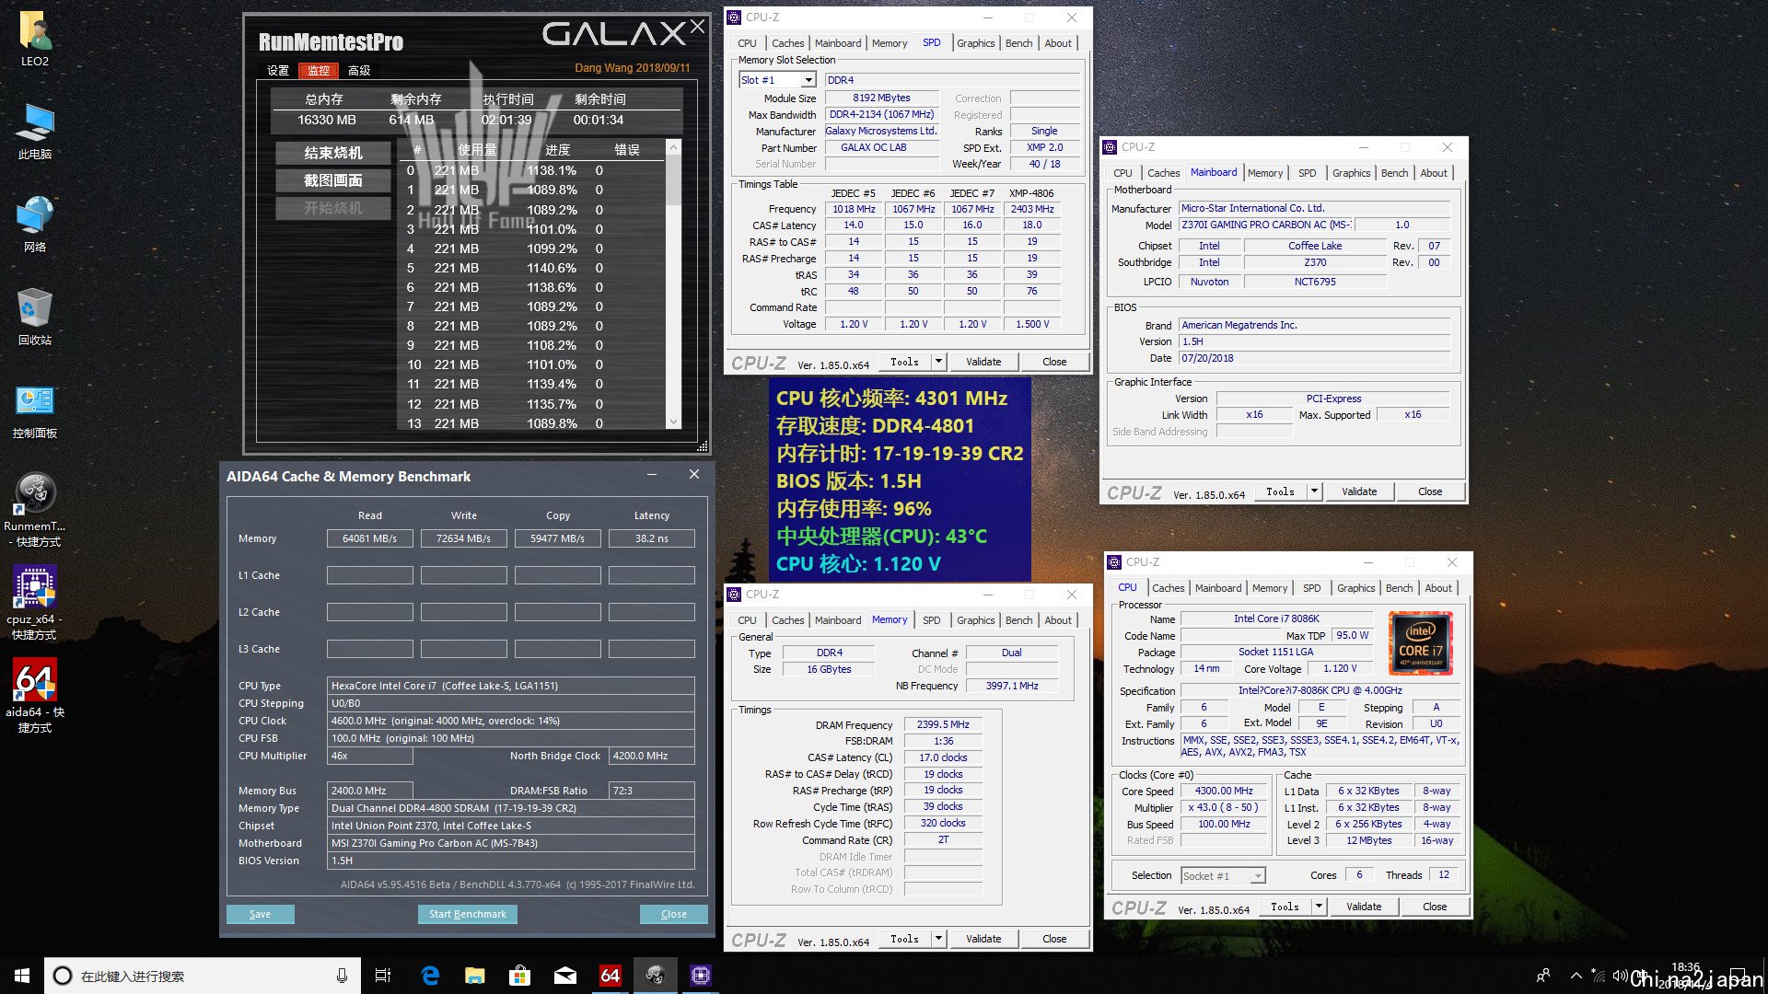Open Network (网络) desktop icon
The image size is (1768, 994).
[35, 225]
